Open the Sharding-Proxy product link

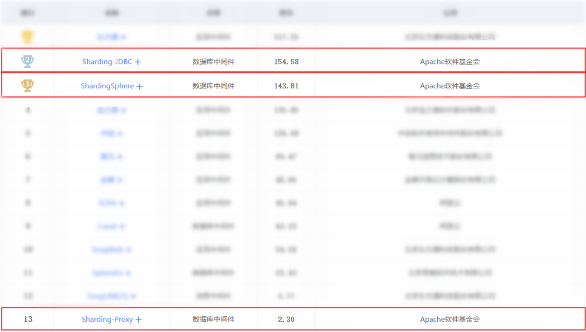pos(107,320)
